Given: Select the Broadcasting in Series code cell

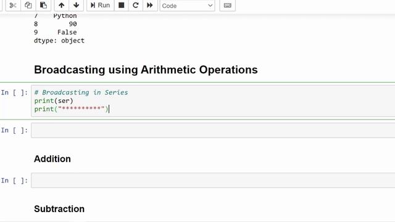Looking at the screenshot, I should click(x=213, y=101).
